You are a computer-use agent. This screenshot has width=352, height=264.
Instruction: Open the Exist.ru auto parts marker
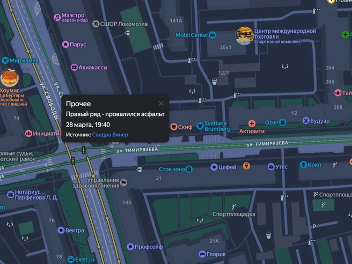[x=71, y=260]
